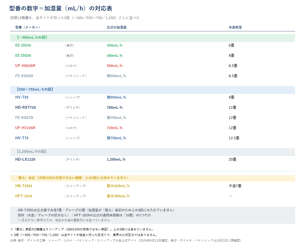305x249 pixels.
Task: Click 12畳 in the UF-H7226R row
Action: coord(233,128)
